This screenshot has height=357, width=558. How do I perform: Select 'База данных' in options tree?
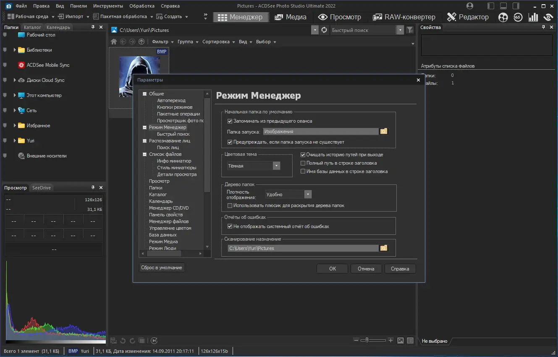163,235
